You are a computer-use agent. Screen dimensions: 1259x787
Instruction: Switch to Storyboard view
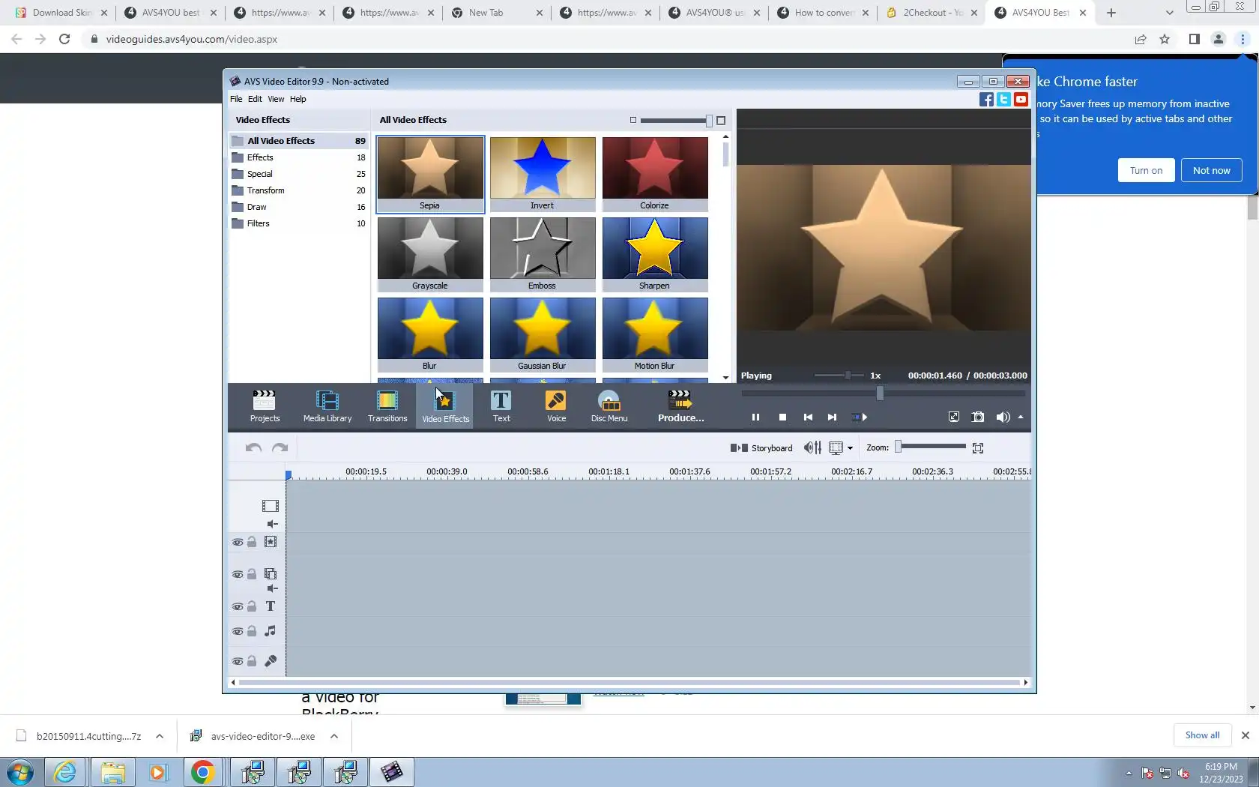tap(761, 448)
